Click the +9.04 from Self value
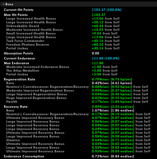The image size is (157, 159). (x=105, y=33)
